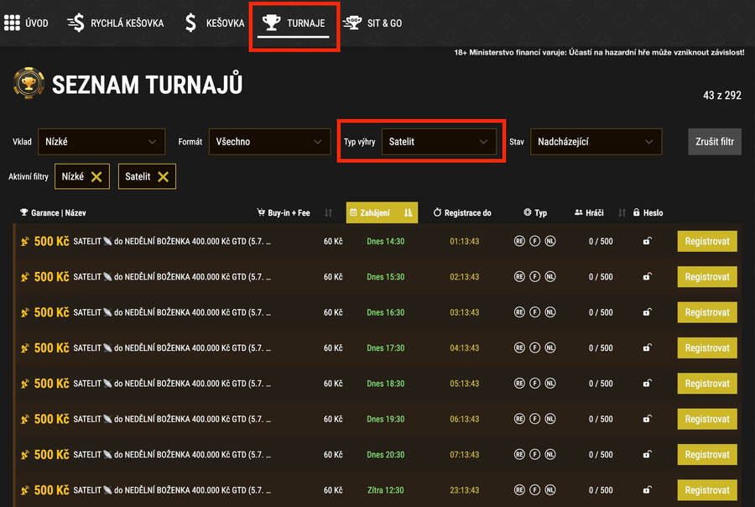The height and width of the screenshot is (507, 755).
Task: Select the Rychlá Kešovka dollar icon
Action: click(75, 23)
